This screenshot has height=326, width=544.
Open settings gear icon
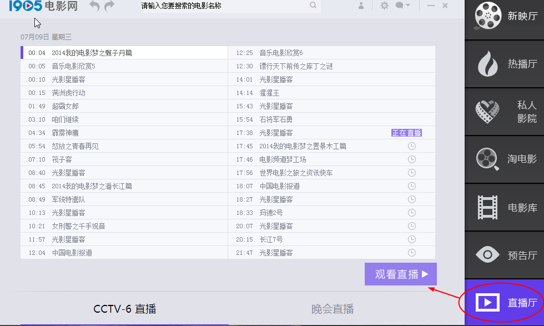click(x=384, y=6)
